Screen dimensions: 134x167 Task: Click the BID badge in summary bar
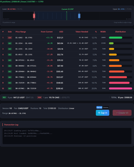(x=4, y=97)
